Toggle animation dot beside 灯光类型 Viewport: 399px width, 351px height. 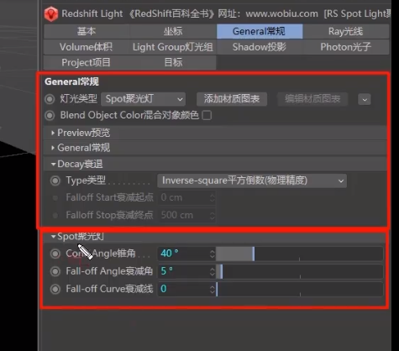50,99
